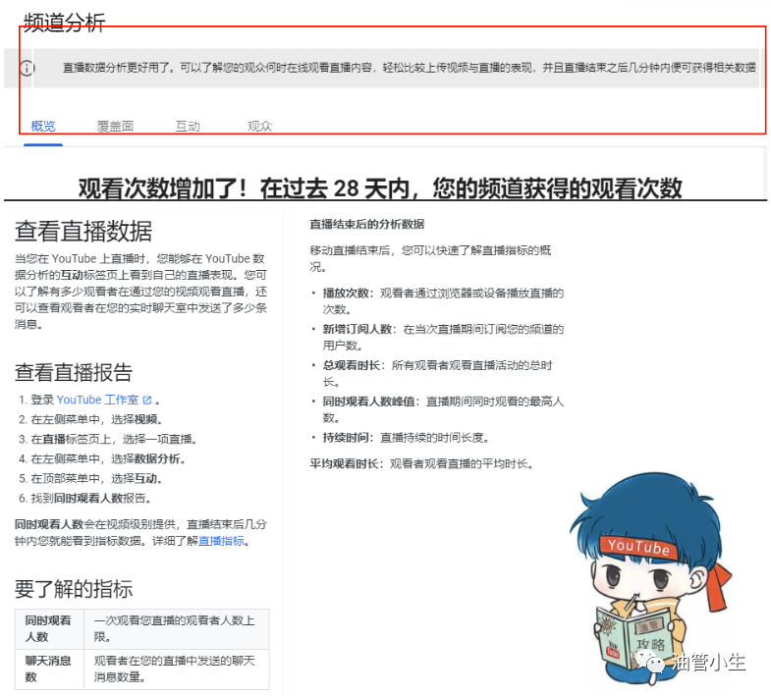
Task: Click step 3 在直播标签页上，选择一项直播
Action: pyautogui.click(x=108, y=439)
